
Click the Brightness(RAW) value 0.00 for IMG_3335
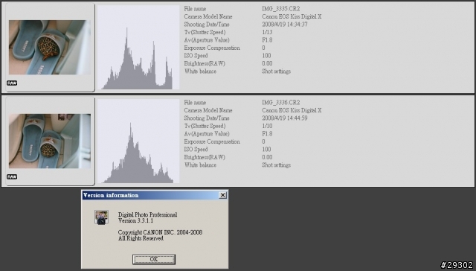click(x=267, y=63)
